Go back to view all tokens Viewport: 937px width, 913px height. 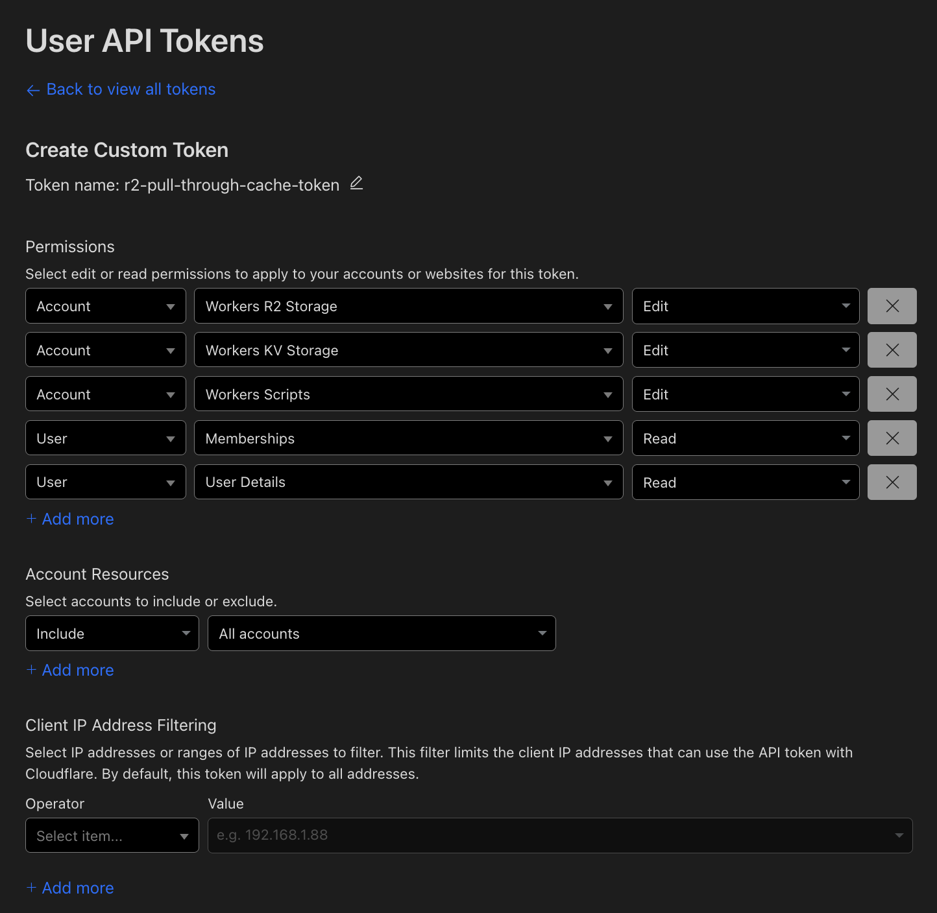coord(121,89)
